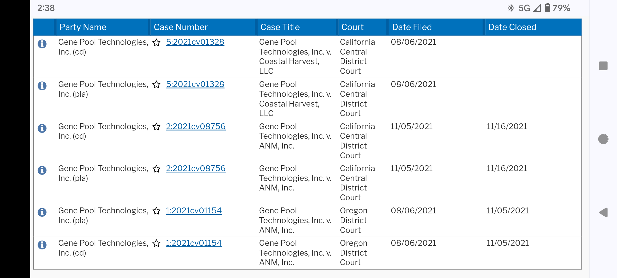Tap Android home circle button
The width and height of the screenshot is (617, 278).
[x=603, y=139]
